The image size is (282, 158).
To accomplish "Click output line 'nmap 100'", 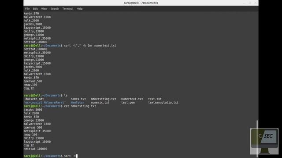I will (30, 135).
